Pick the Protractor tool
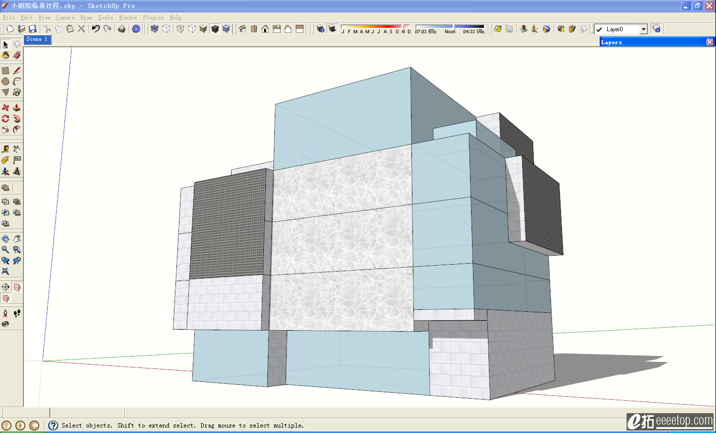This screenshot has width=716, height=433. click(x=5, y=160)
